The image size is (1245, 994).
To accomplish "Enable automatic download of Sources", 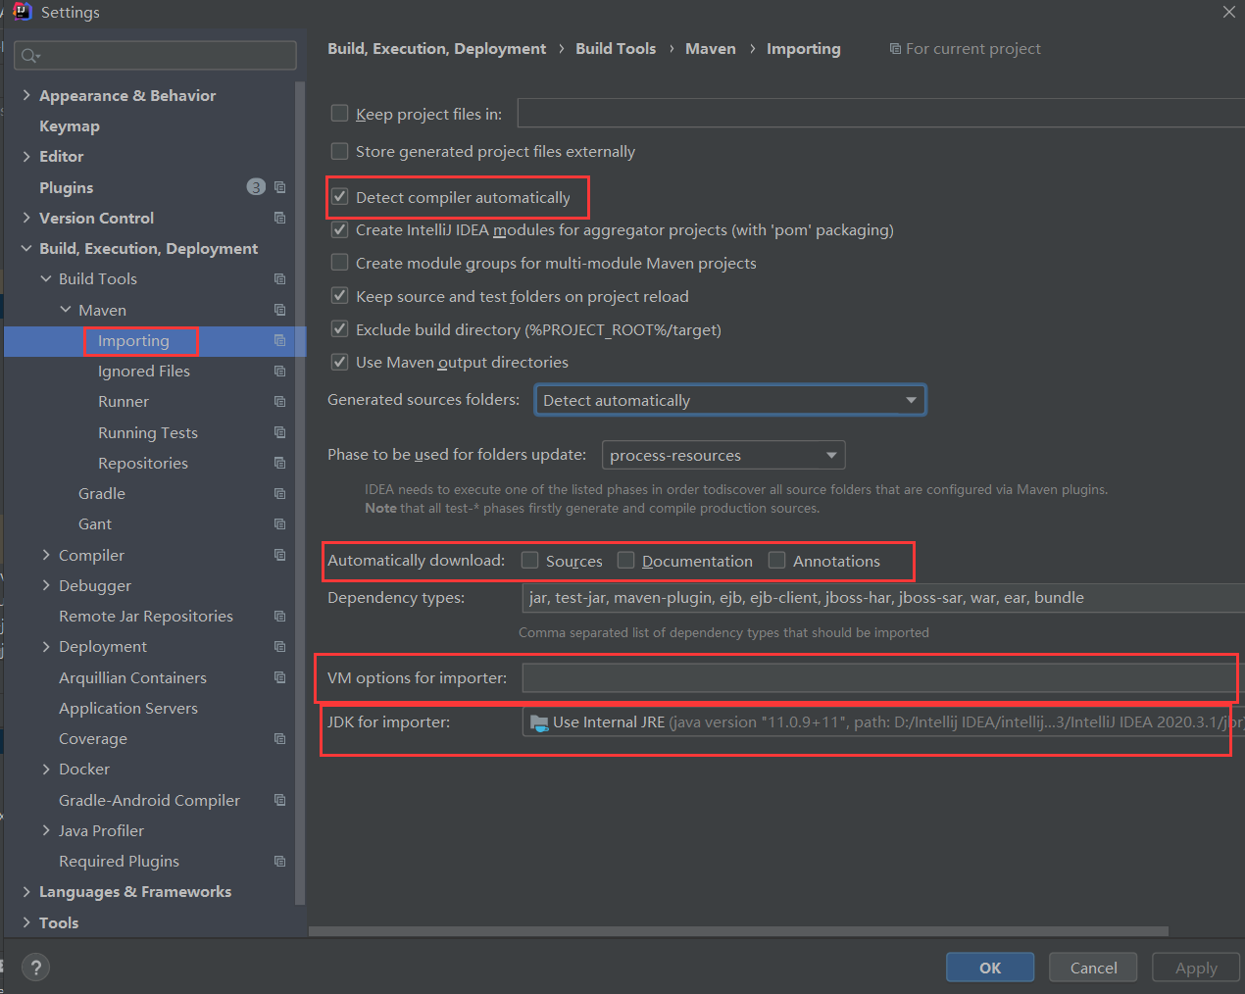I will click(529, 561).
